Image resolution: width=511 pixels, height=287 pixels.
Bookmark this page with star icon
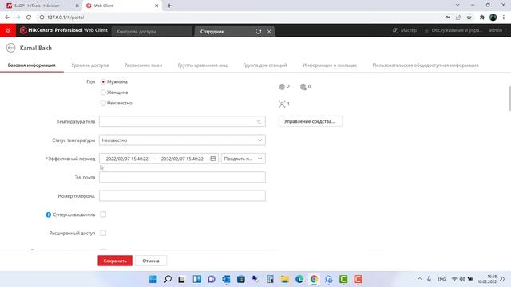469,18
